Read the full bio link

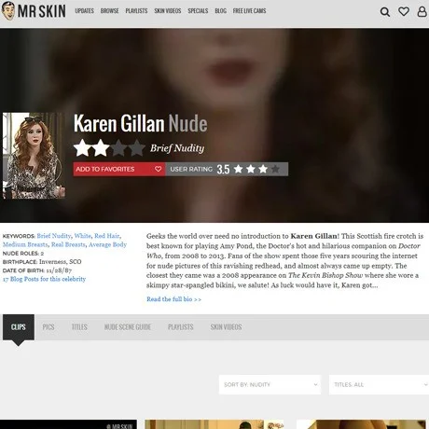click(x=173, y=299)
